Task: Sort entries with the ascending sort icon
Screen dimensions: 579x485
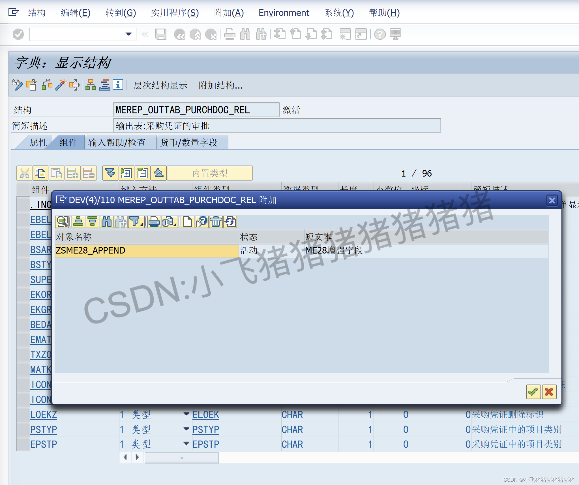Action: click(x=78, y=222)
